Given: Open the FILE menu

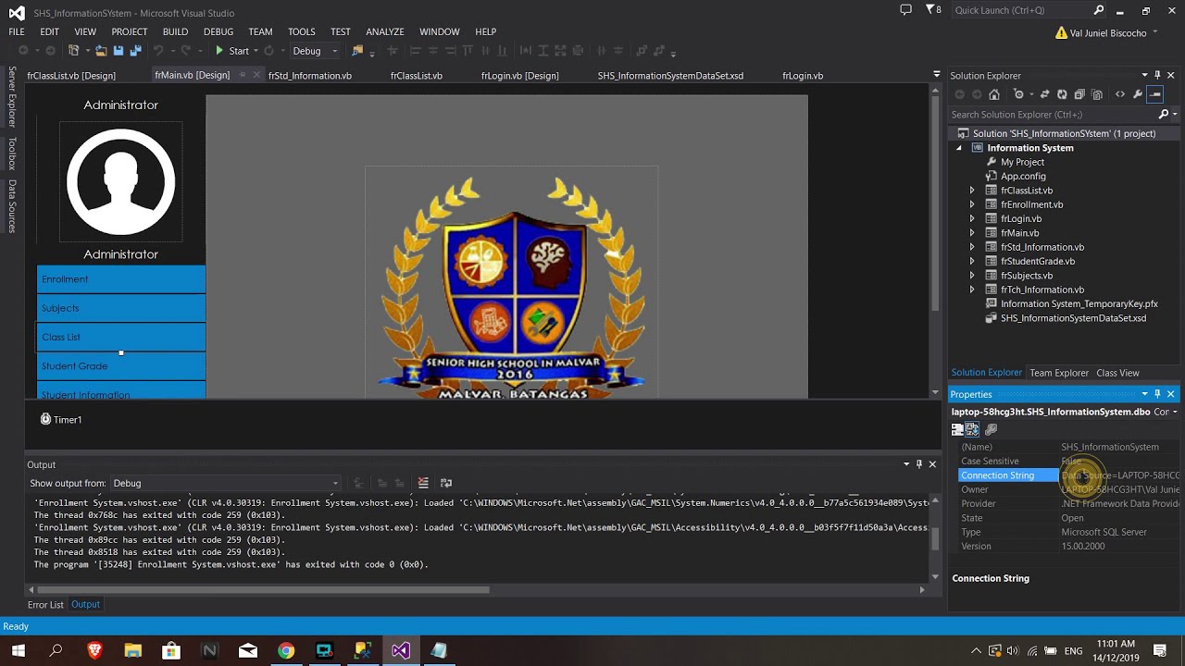Looking at the screenshot, I should pyautogui.click(x=17, y=31).
